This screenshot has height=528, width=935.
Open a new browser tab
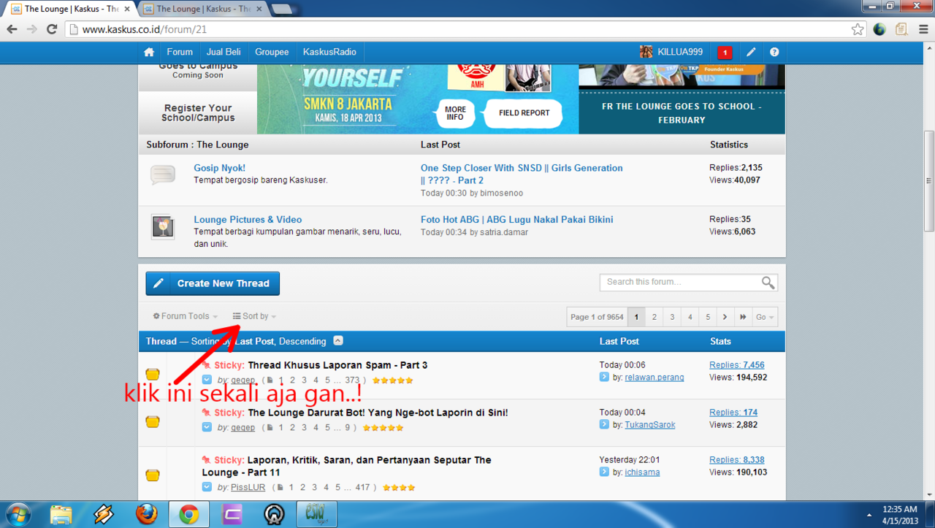[282, 9]
